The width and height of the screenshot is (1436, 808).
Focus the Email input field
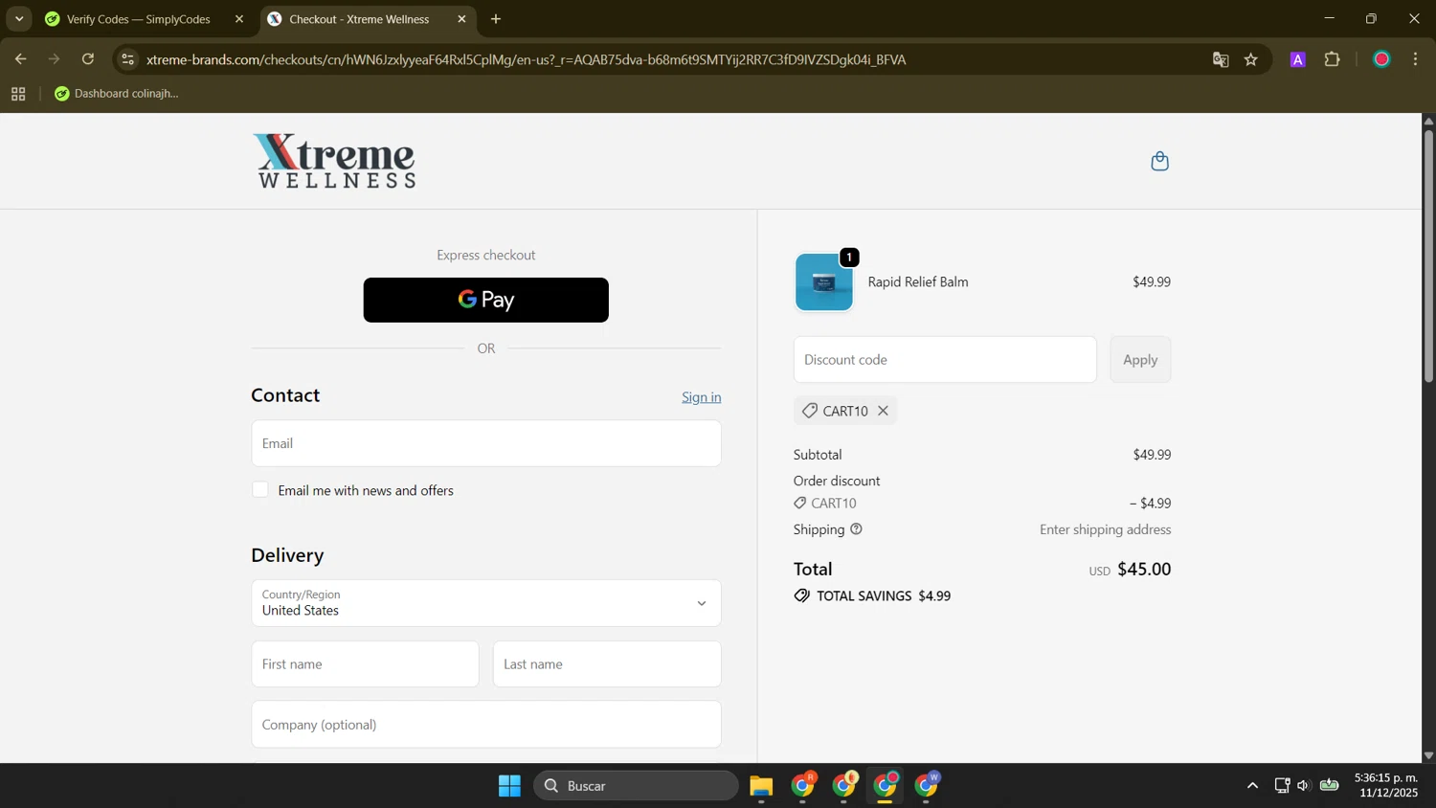tap(485, 443)
